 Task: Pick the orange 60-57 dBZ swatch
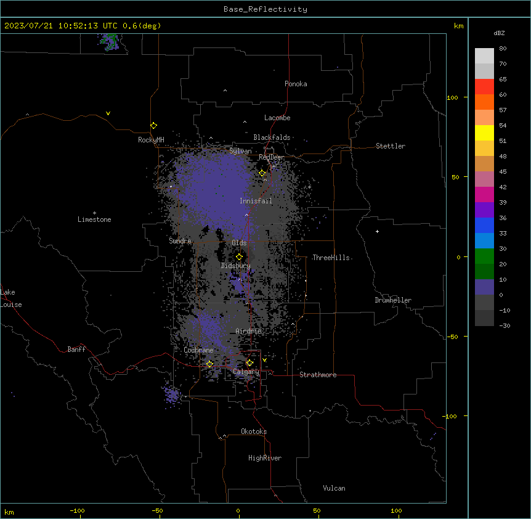[x=484, y=102]
